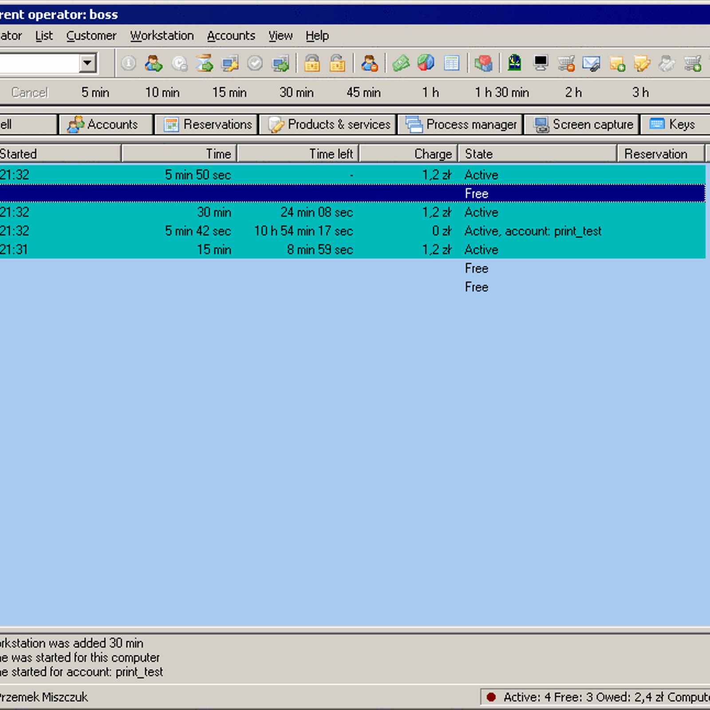Add 1 h 30 min time
The image size is (710, 710).
(x=502, y=92)
